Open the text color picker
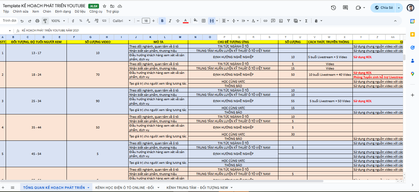 [186, 21]
